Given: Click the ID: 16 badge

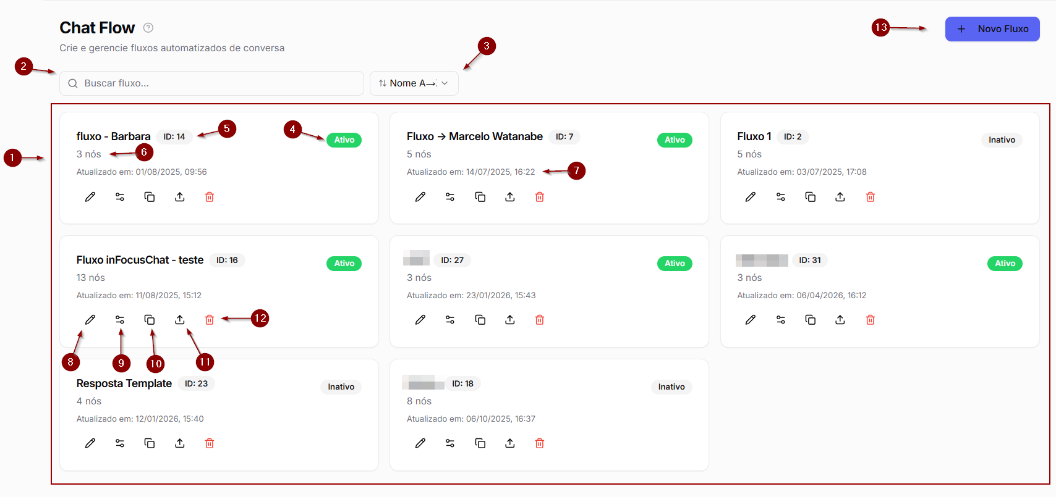Looking at the screenshot, I should click(227, 261).
